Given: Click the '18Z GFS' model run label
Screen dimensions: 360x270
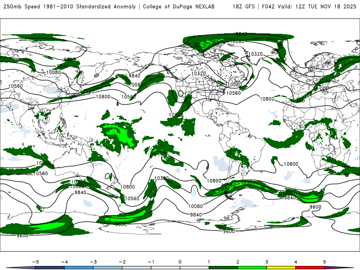Looking at the screenshot, I should point(243,6).
